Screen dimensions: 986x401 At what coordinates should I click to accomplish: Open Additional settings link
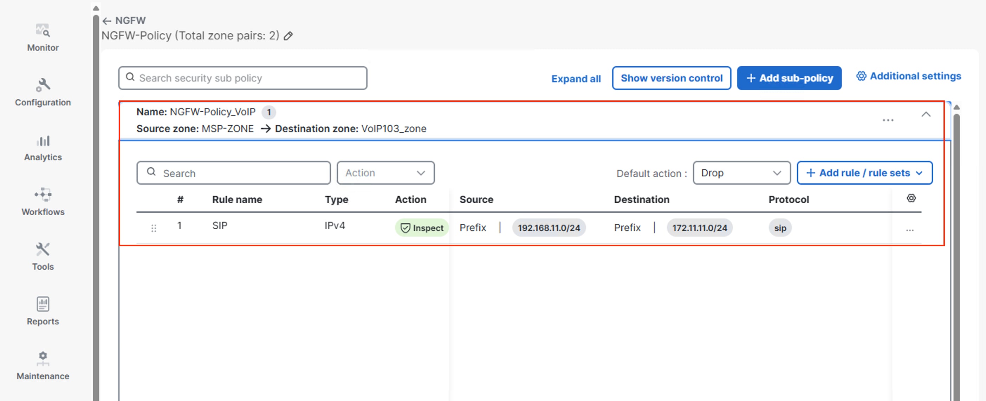click(x=915, y=76)
